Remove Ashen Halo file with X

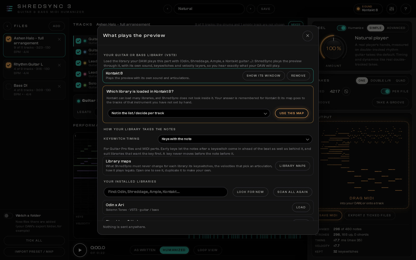pos(59,39)
